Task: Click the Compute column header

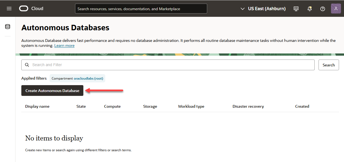Action: coord(112,106)
